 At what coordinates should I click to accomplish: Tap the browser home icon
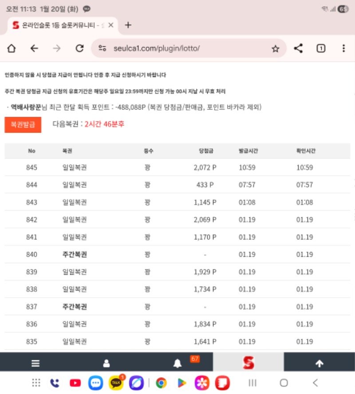pyautogui.click(x=12, y=49)
